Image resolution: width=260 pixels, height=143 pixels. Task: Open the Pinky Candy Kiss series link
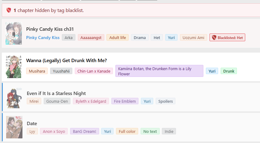click(x=43, y=38)
